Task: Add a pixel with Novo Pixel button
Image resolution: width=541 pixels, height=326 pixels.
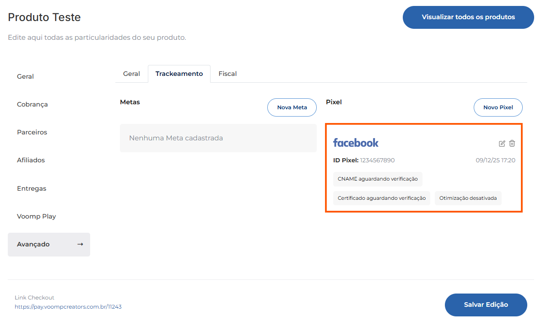Action: 498,107
